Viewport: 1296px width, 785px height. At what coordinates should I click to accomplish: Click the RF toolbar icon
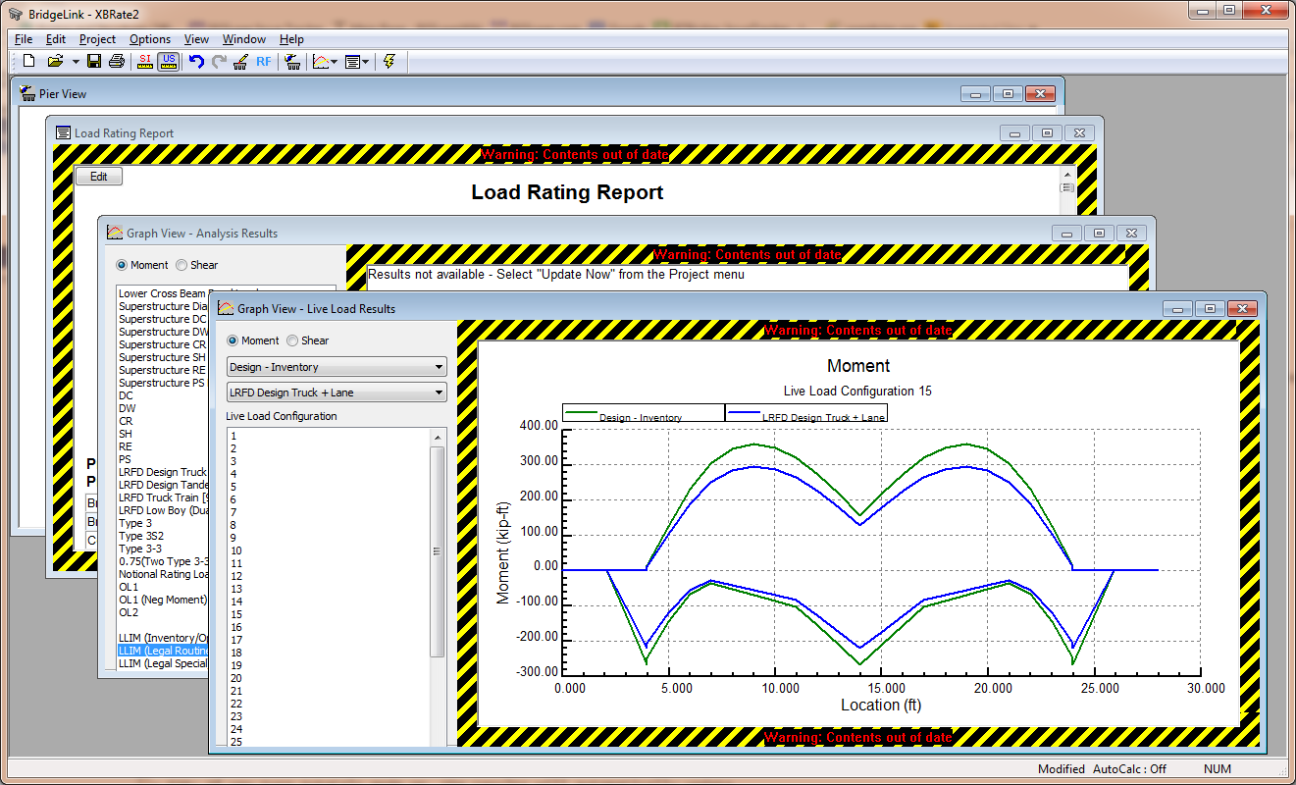(264, 62)
